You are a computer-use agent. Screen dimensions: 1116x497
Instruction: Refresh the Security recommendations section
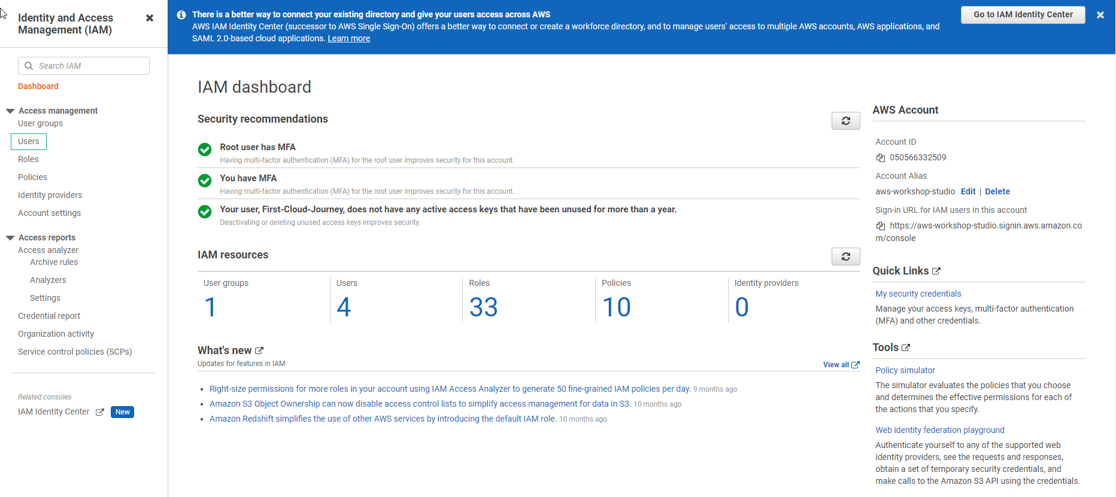[x=845, y=121]
